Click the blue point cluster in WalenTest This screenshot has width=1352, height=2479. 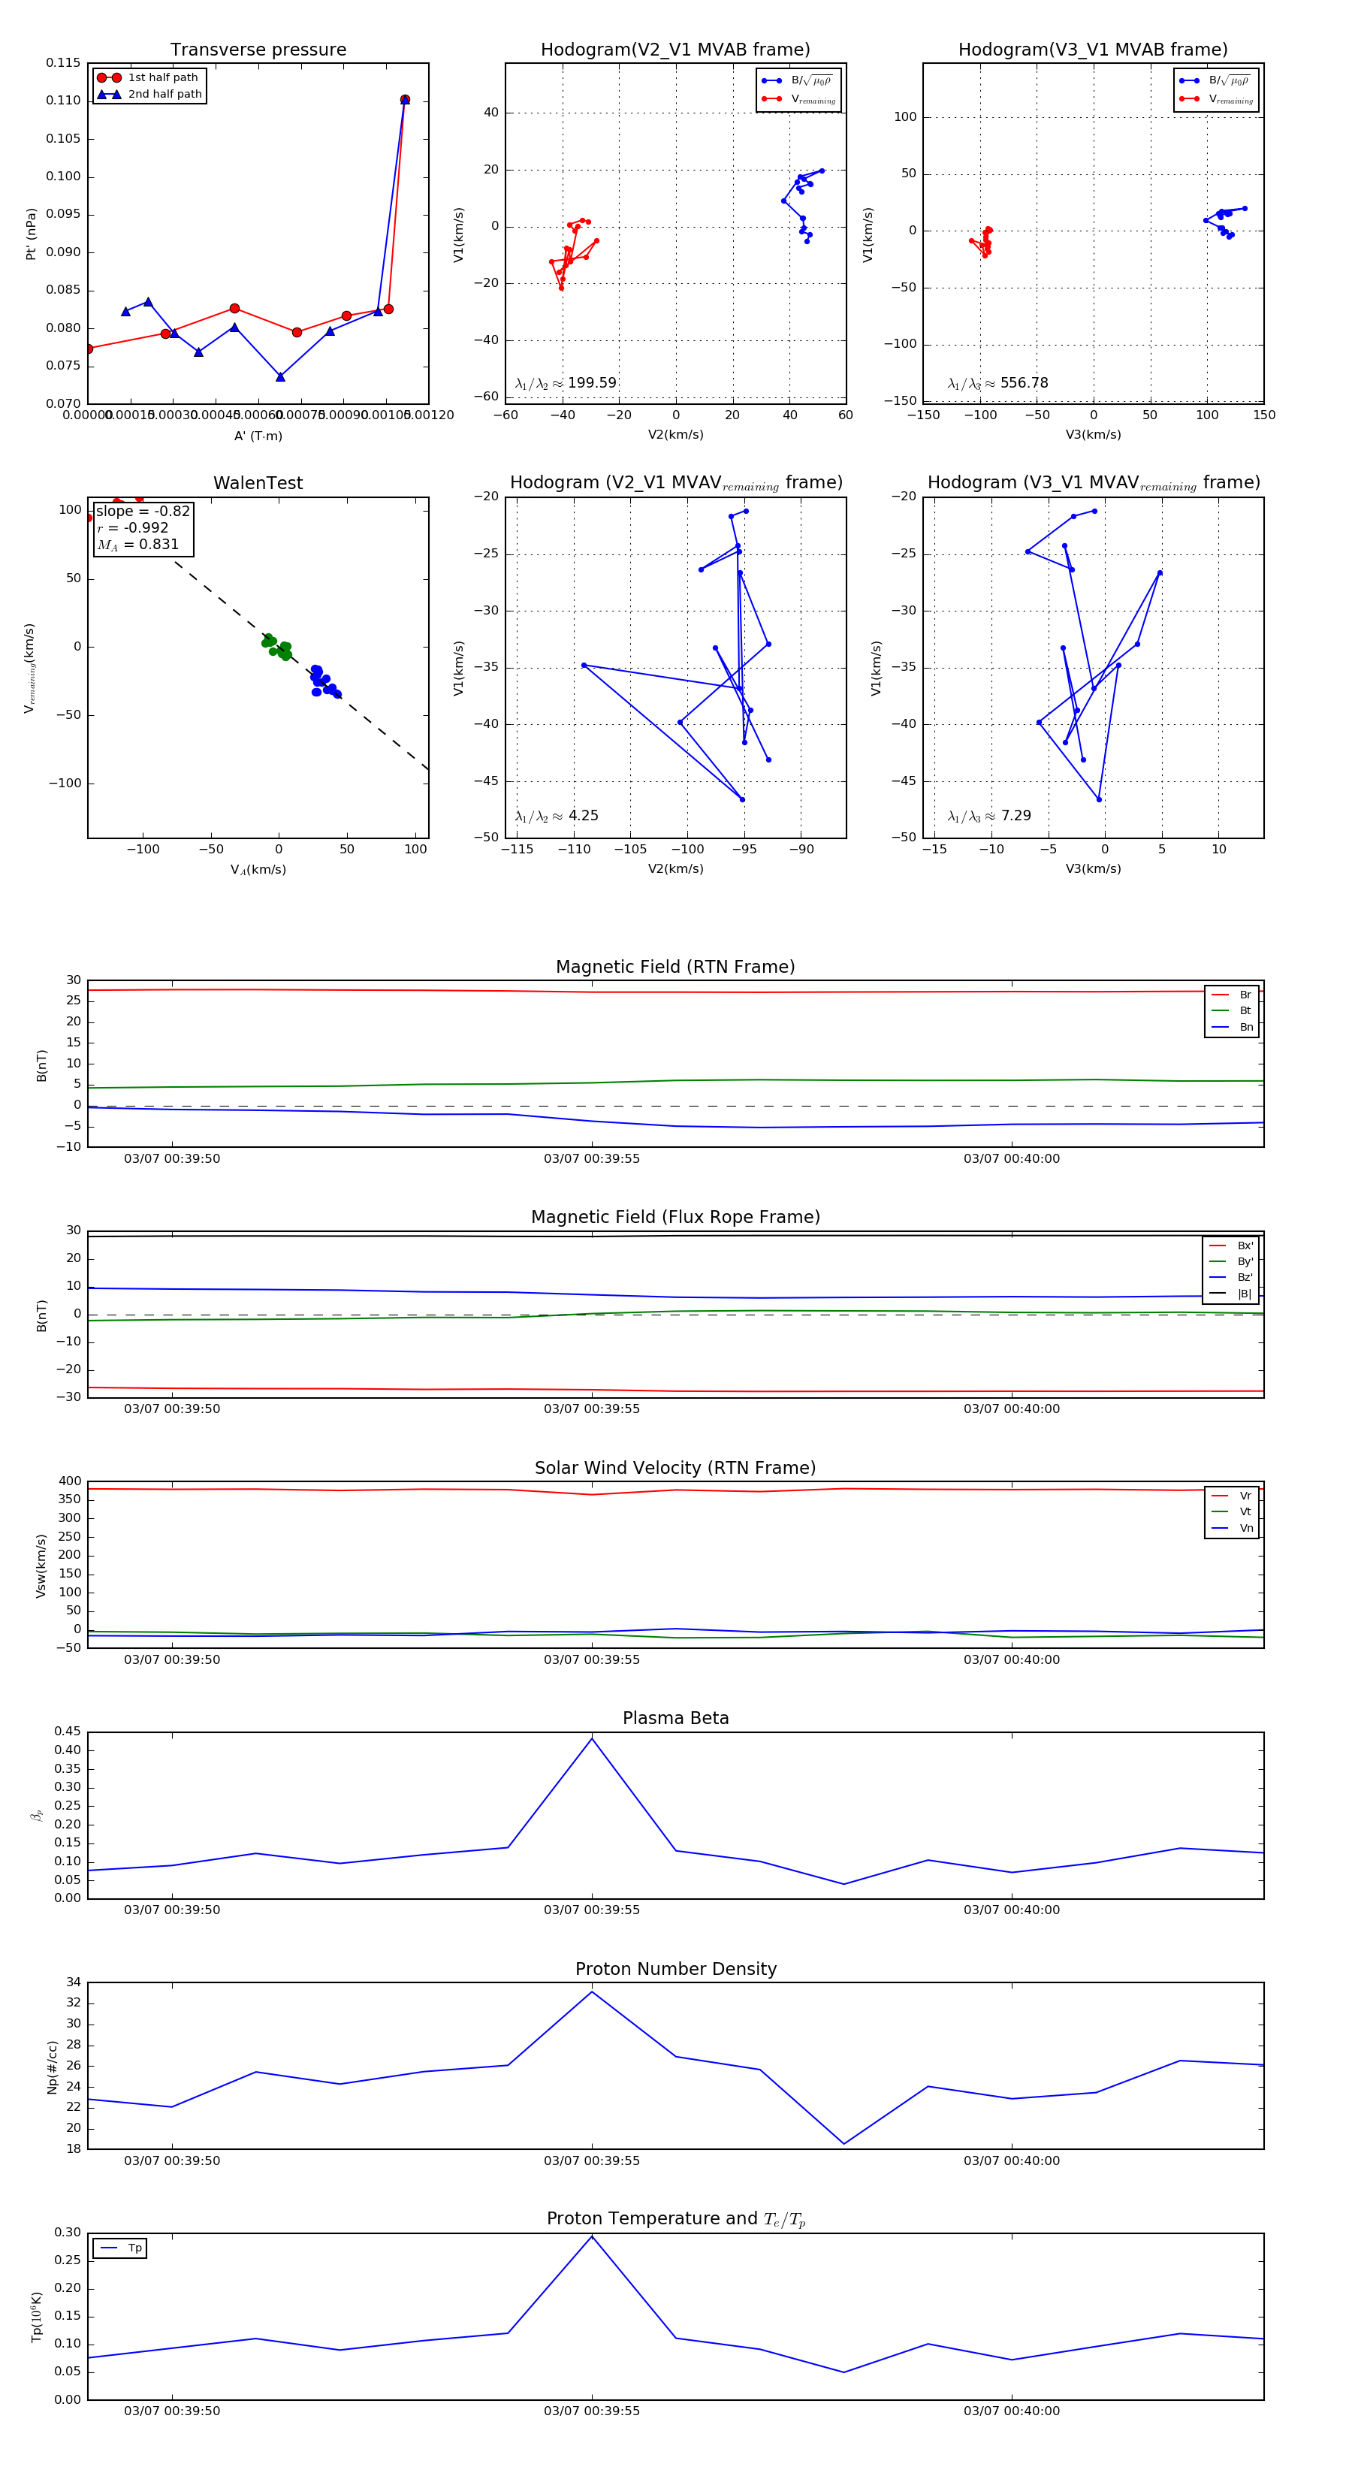pos(324,681)
